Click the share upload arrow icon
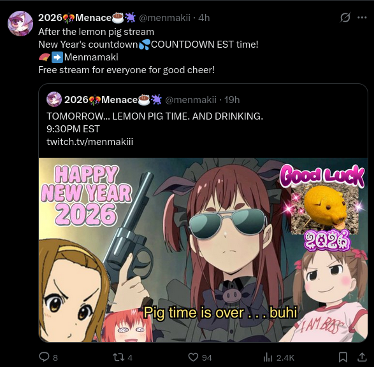Screen dimensions: 374x367 pos(362,357)
